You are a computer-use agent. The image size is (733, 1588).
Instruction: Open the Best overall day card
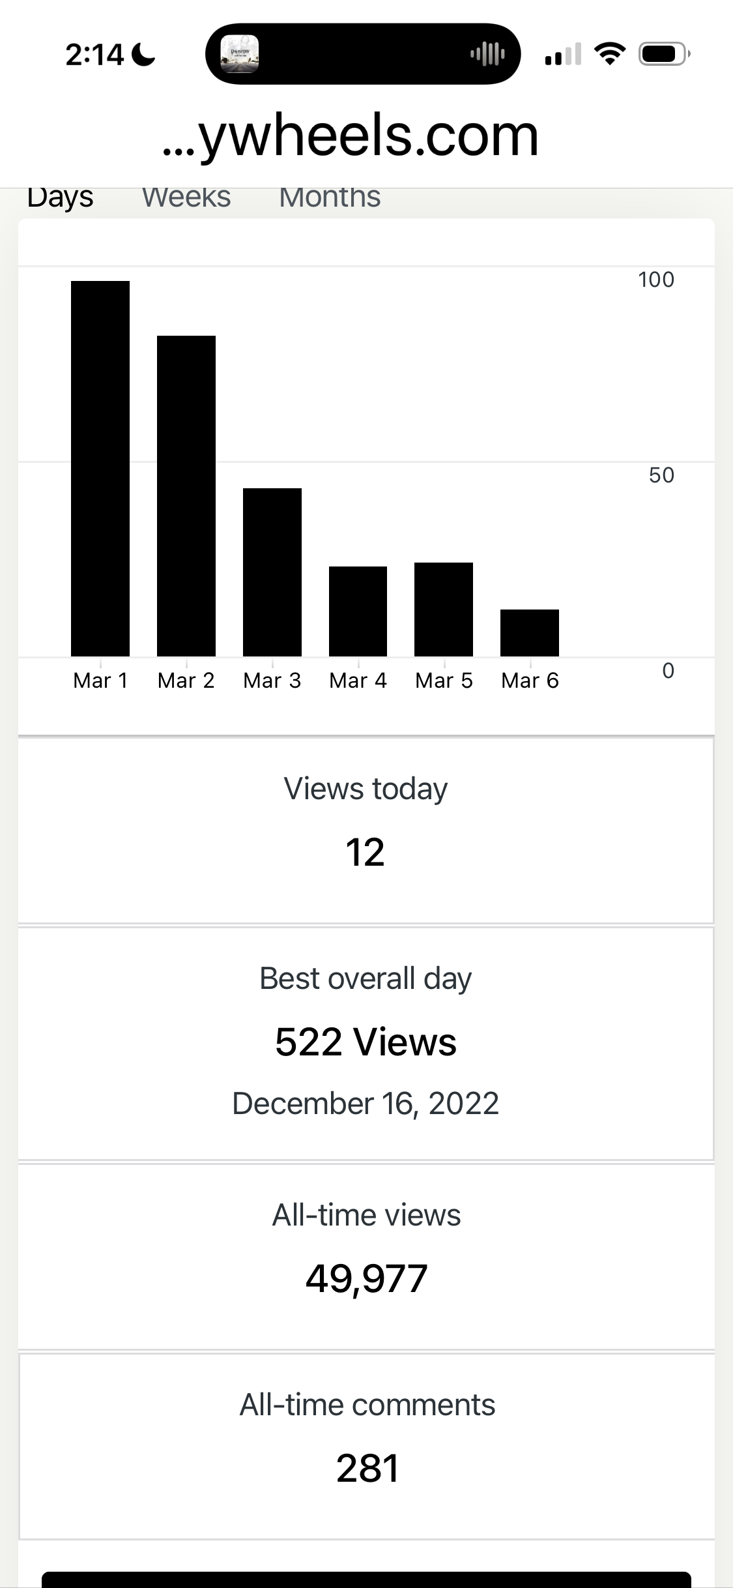pyautogui.click(x=366, y=1043)
